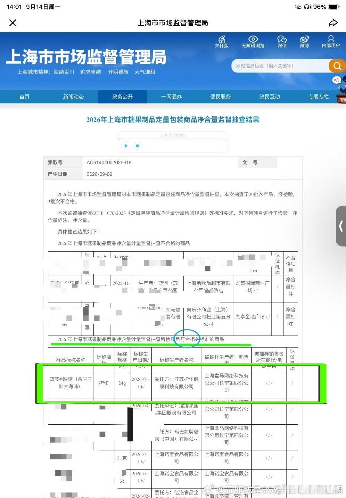346x498 pixels.
Task: Click the 标称生产者名称 column header
Action: coord(177,360)
